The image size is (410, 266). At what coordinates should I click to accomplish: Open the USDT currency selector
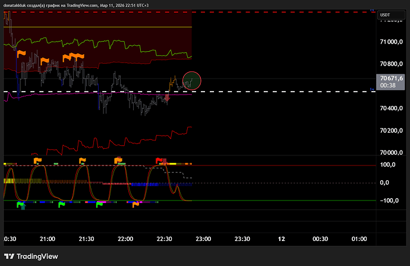tap(386, 15)
